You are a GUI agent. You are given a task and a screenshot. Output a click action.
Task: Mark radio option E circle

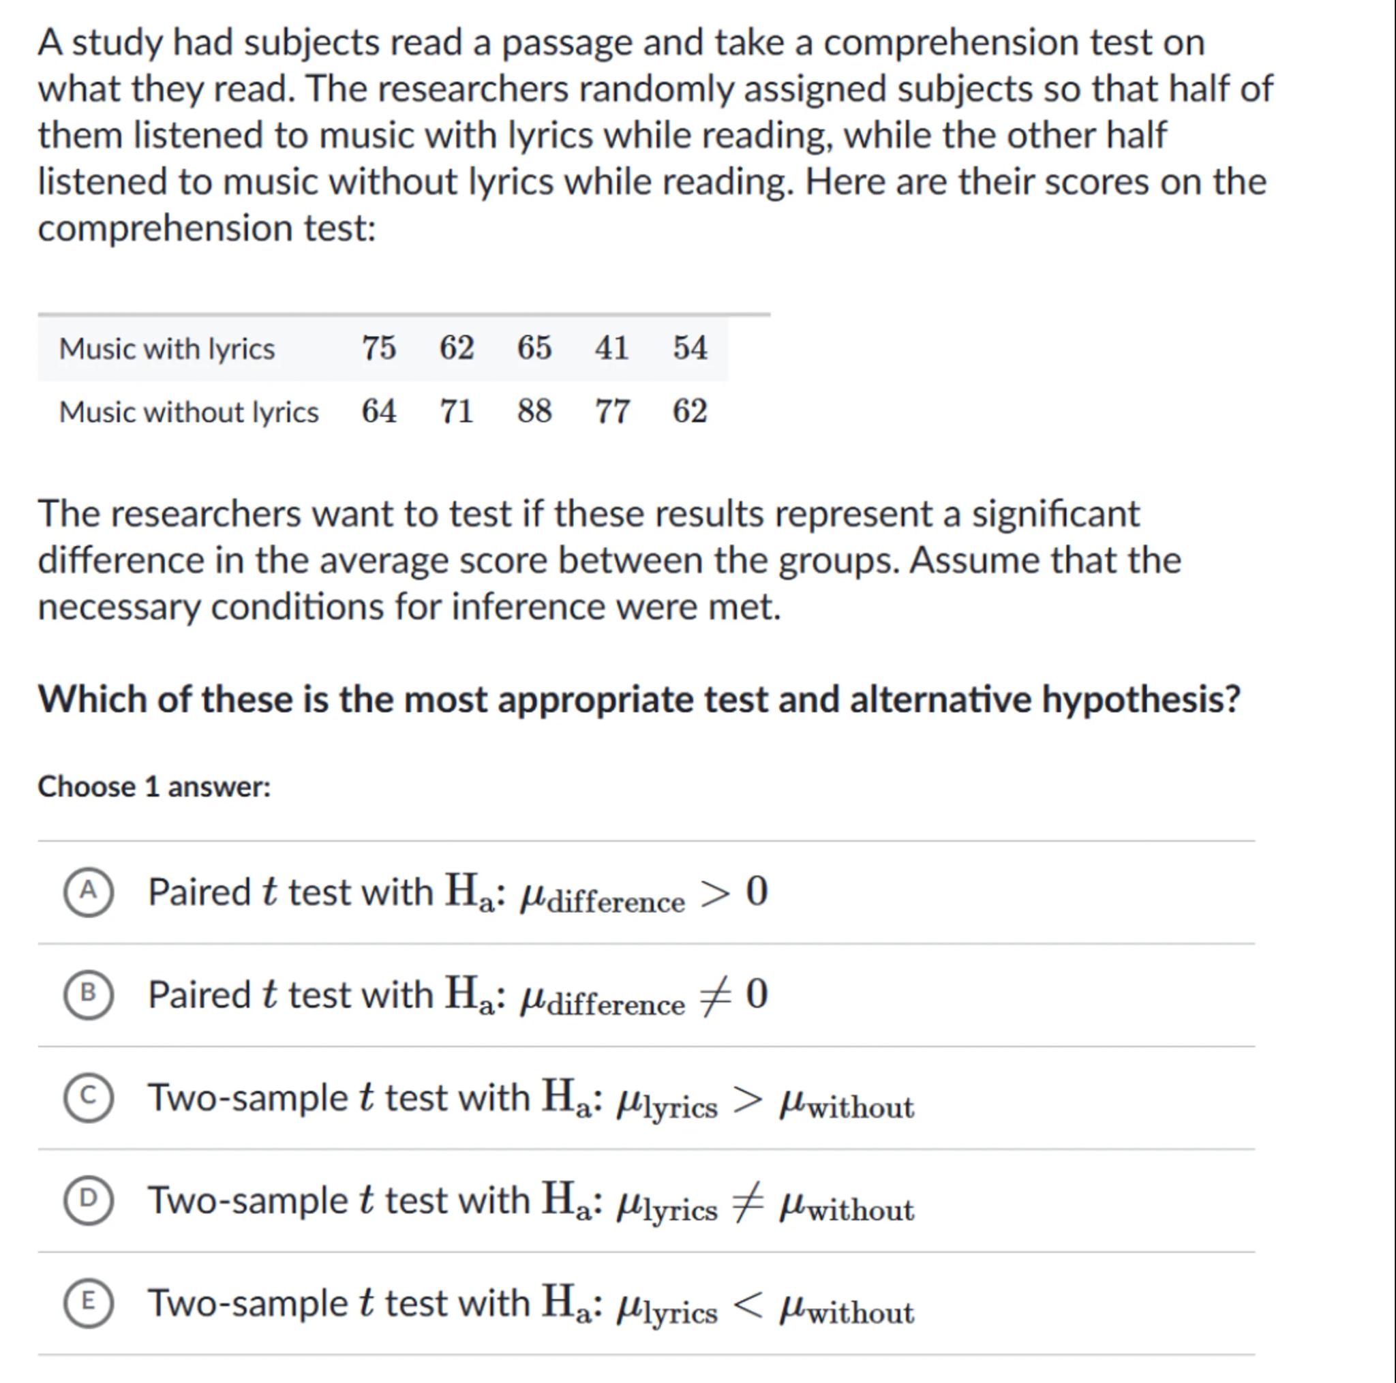[x=88, y=1303]
